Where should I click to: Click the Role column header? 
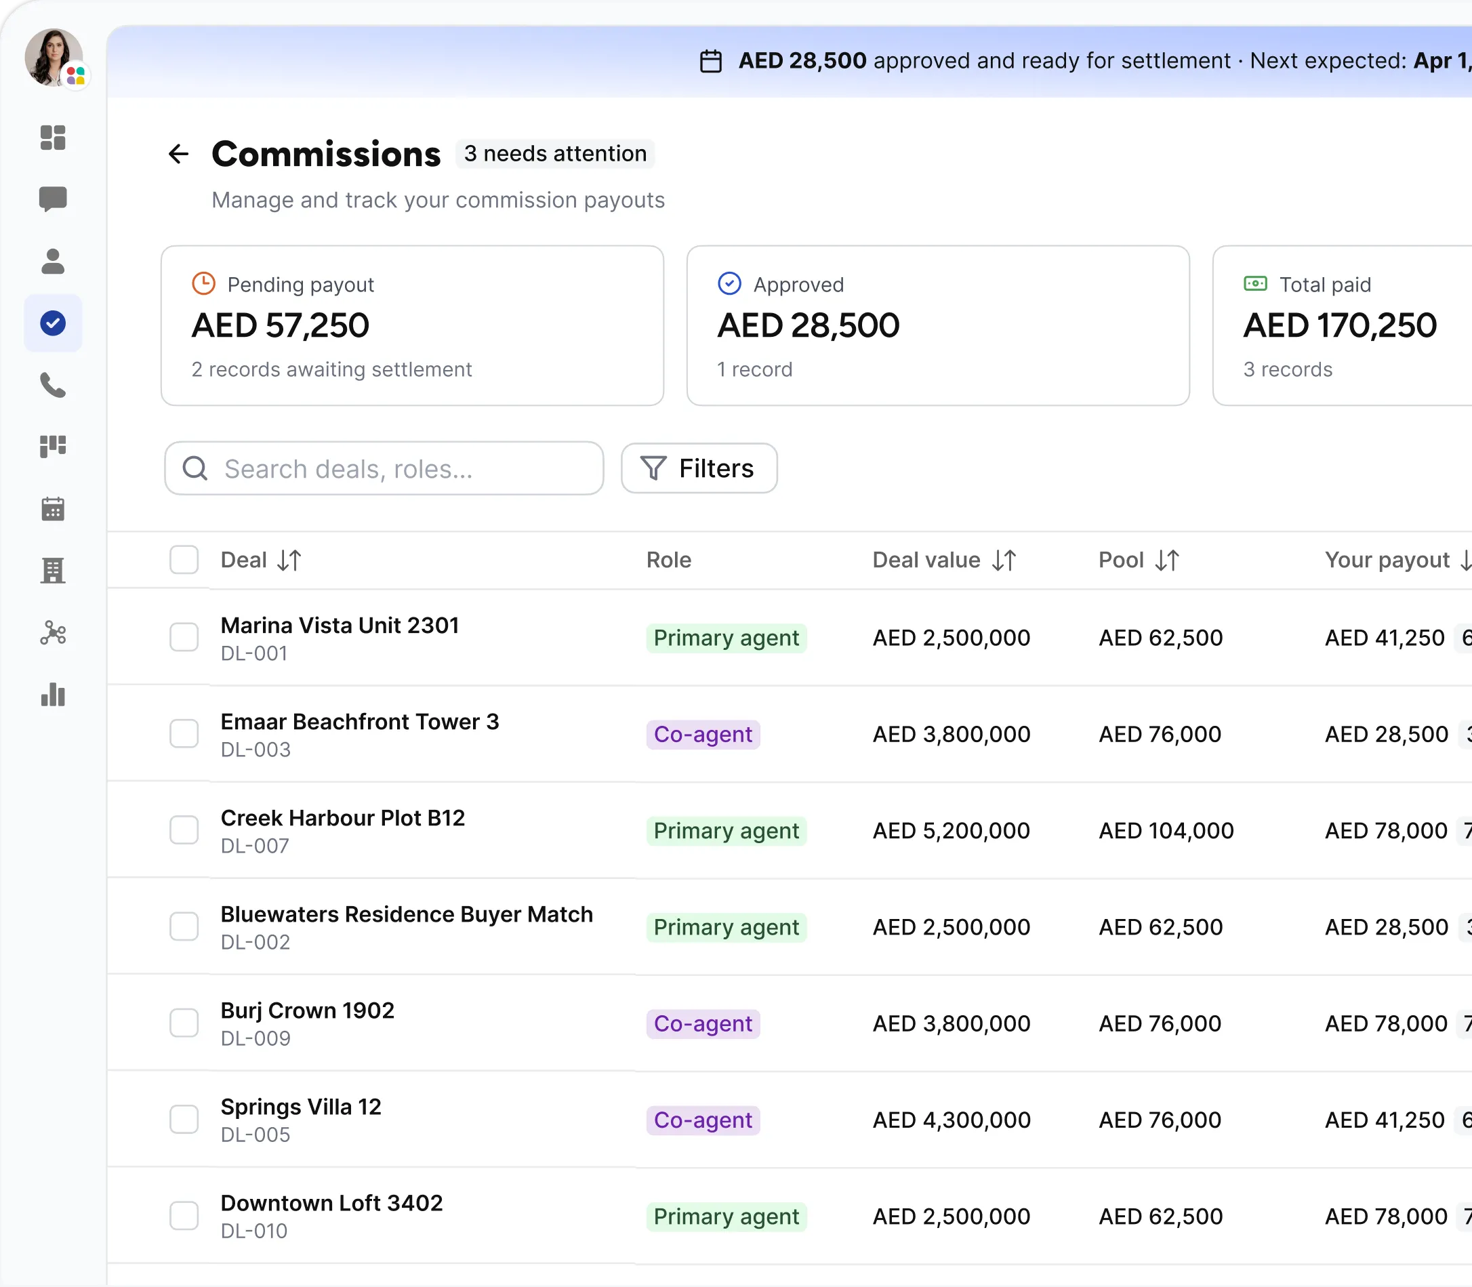(x=668, y=560)
